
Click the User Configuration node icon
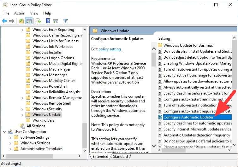pyautogui.click(x=10, y=132)
